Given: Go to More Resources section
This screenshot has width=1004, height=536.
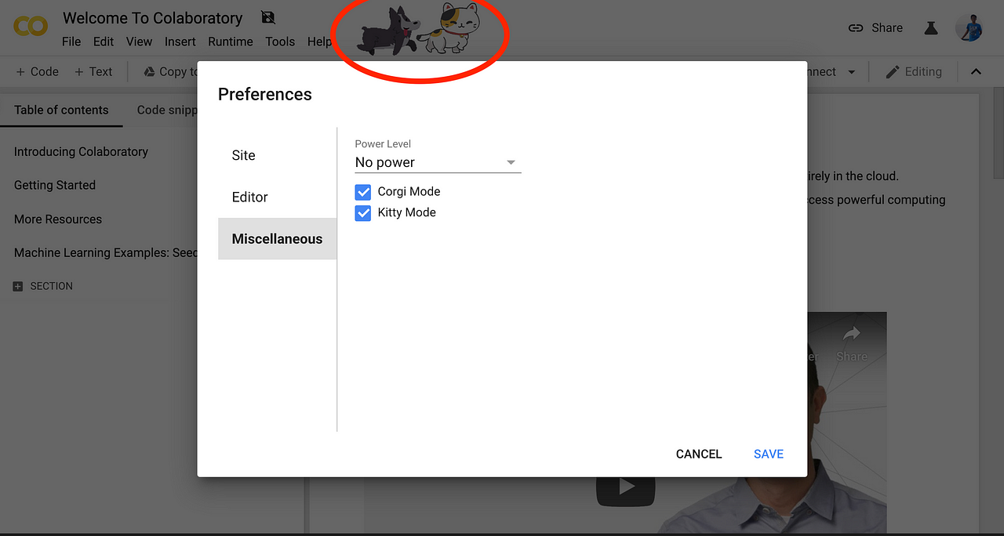Looking at the screenshot, I should tap(58, 219).
